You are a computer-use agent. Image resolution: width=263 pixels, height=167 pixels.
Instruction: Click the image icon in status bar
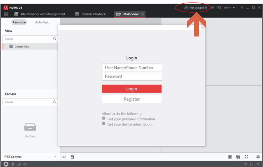click(x=19, y=164)
